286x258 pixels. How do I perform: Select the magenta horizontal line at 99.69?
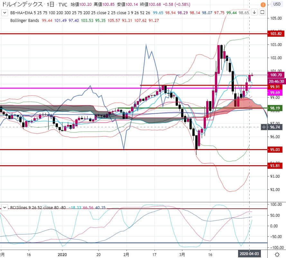(x=134, y=88)
